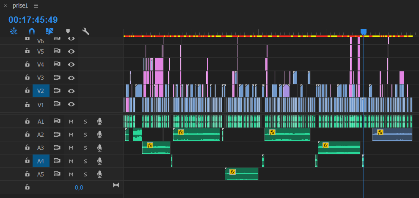The width and height of the screenshot is (419, 198).
Task: Add marker with shield icon
Action: coord(68,31)
